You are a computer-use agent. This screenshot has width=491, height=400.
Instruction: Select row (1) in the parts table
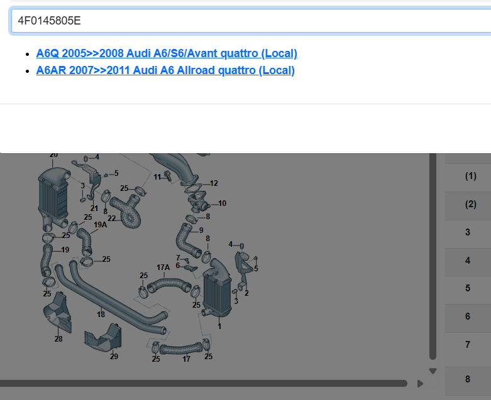click(469, 176)
